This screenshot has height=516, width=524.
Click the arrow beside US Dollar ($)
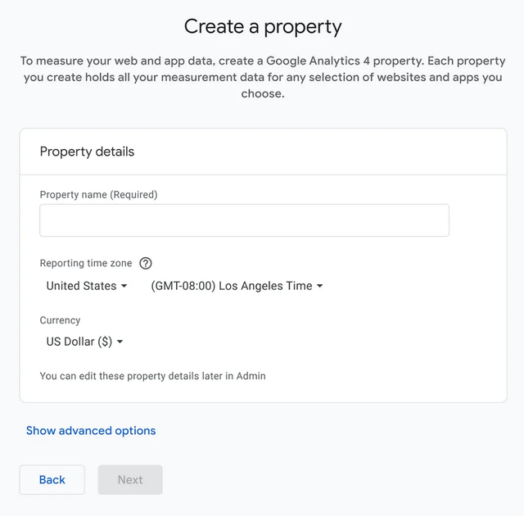pos(120,342)
